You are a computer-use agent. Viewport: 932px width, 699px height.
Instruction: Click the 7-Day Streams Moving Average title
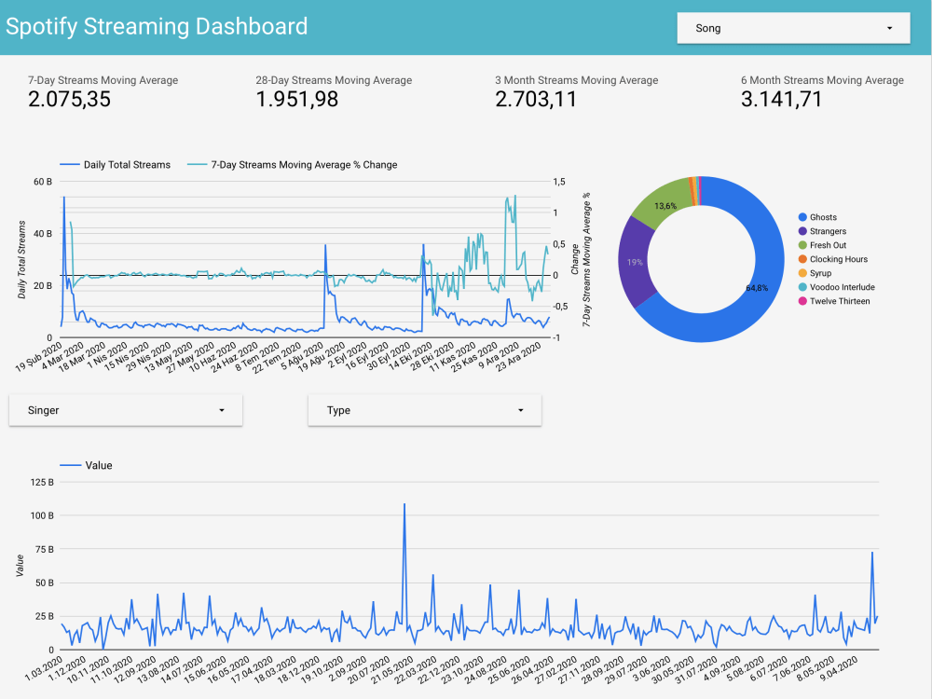(103, 80)
